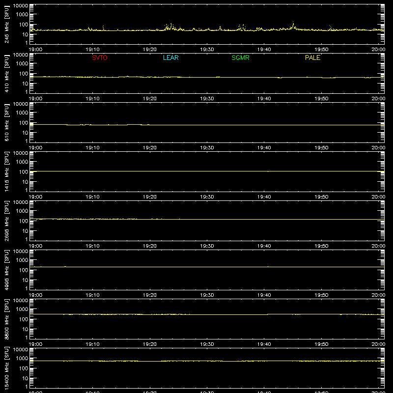Screen dimensions: 393x393
Task: Click the 20:00 time label under 4995 MHz plot
Action: point(378,295)
